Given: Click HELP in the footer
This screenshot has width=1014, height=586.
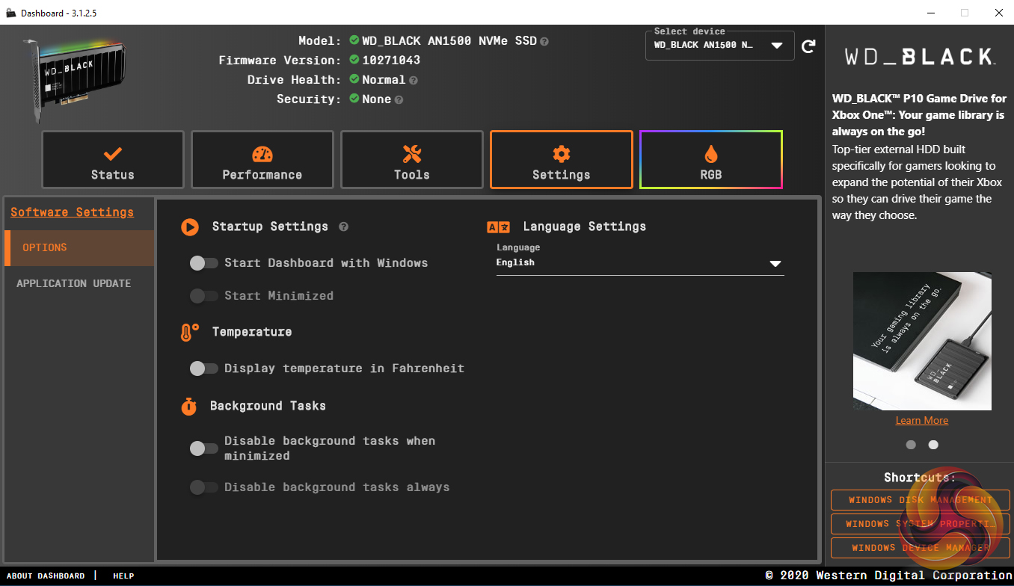Looking at the screenshot, I should pyautogui.click(x=123, y=576).
